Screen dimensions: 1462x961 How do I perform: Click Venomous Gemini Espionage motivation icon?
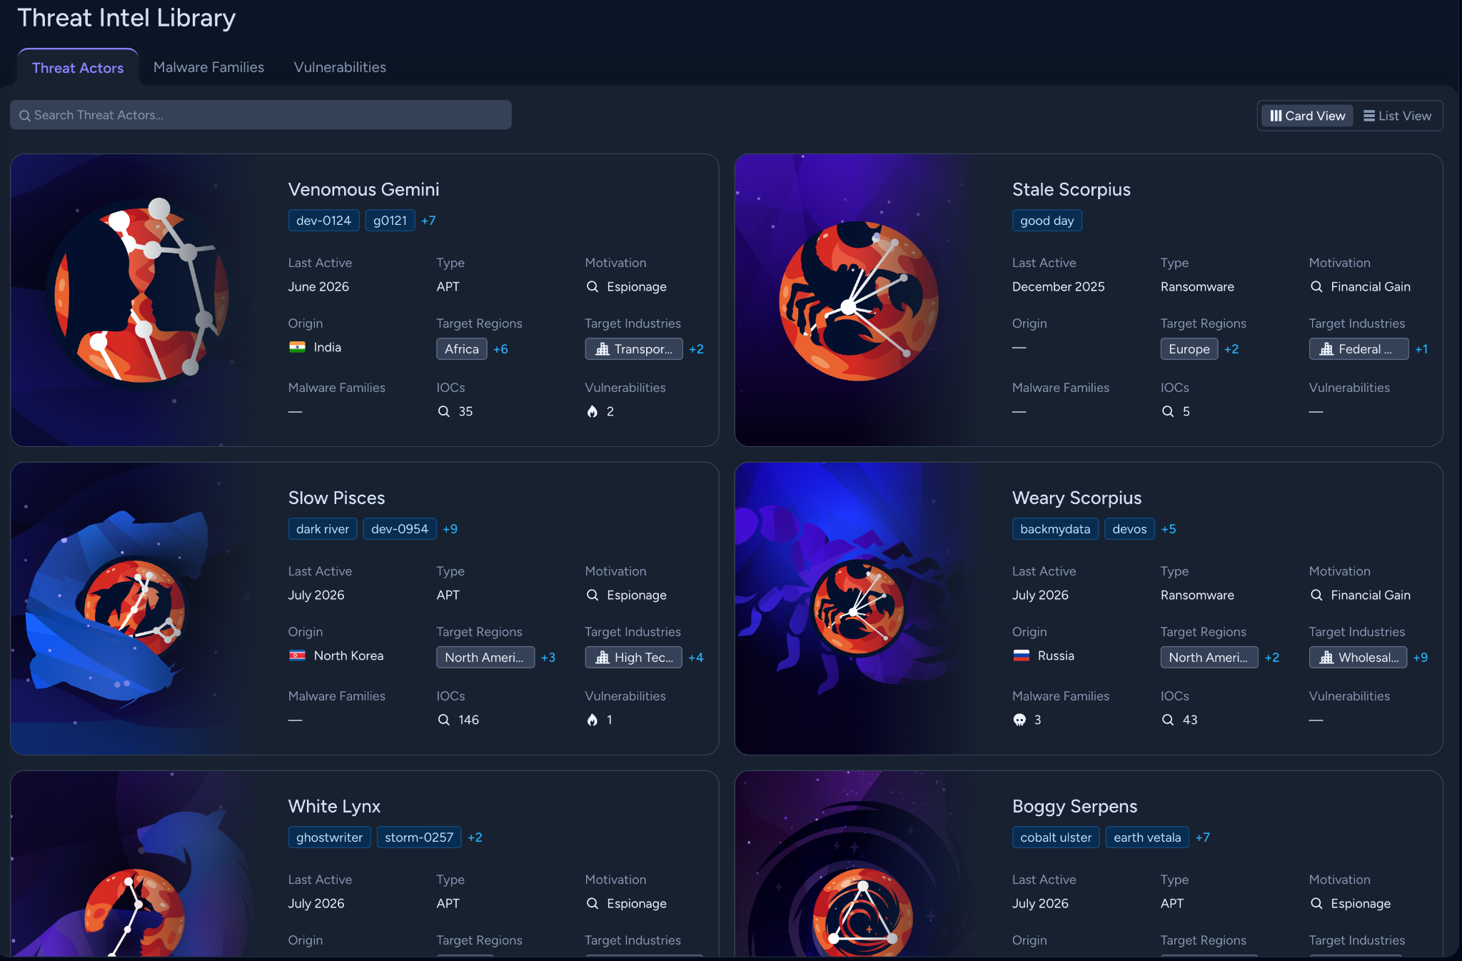pos(593,286)
